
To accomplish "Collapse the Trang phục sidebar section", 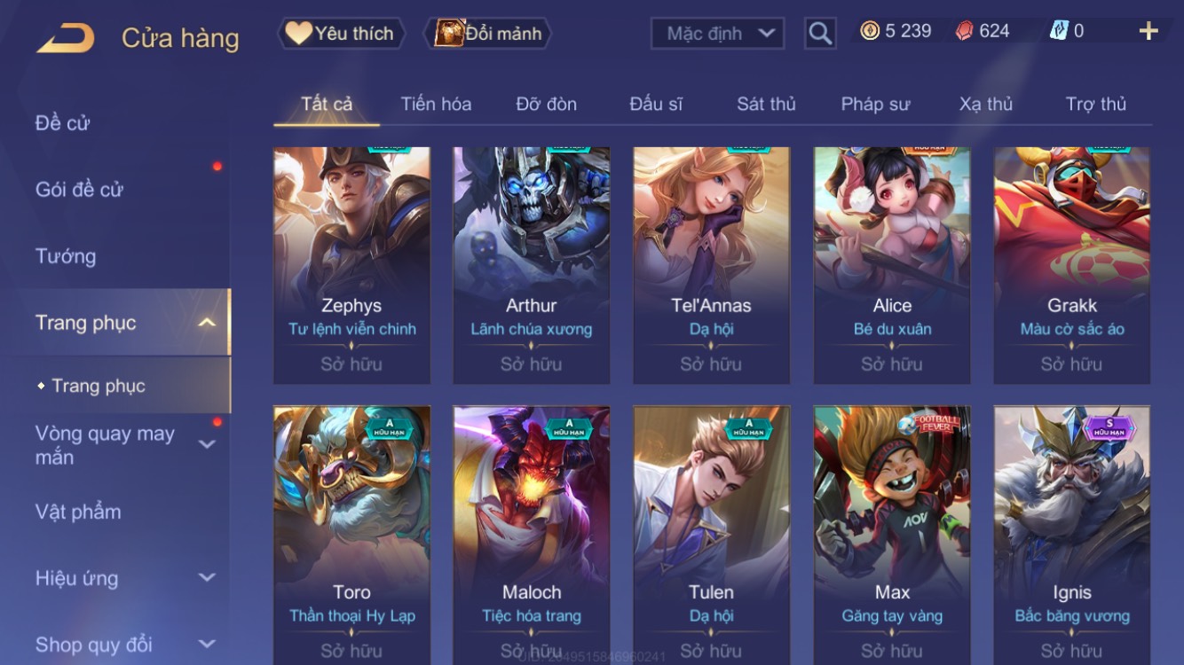I will pos(207,323).
